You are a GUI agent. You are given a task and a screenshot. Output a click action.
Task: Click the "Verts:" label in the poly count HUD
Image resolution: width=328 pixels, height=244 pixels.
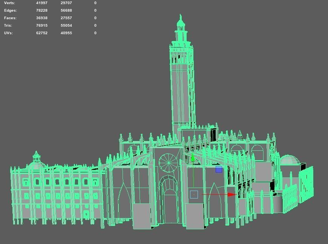coord(9,3)
